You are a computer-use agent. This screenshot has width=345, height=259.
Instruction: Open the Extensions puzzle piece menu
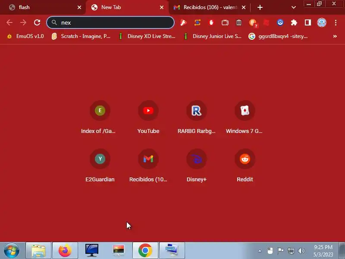coord(294,22)
